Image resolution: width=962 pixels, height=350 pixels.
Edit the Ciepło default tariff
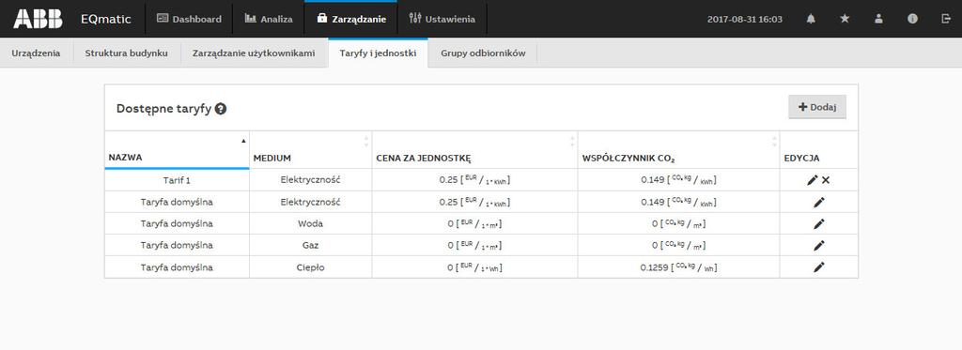point(819,267)
